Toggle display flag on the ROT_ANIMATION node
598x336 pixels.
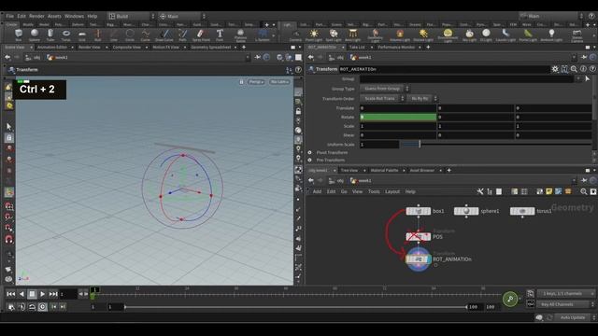pyautogui.click(x=428, y=259)
